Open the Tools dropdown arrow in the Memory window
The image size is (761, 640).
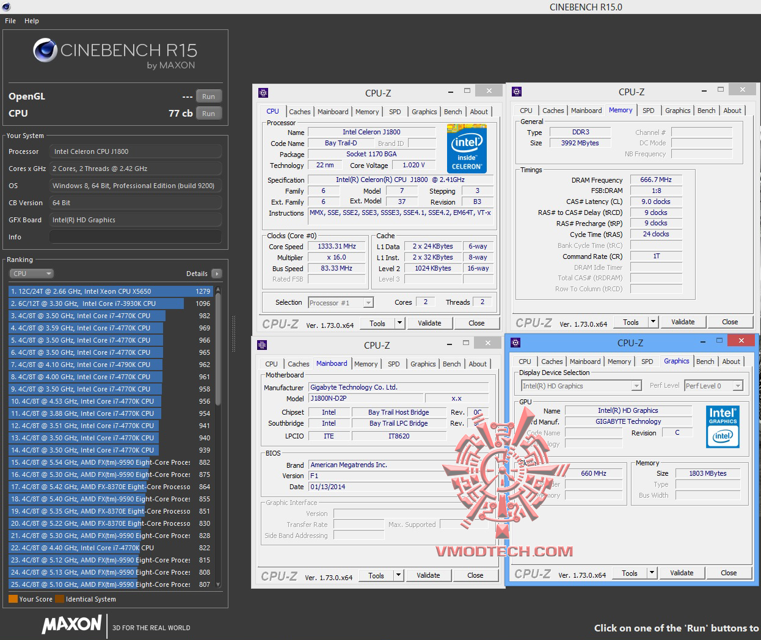pos(653,322)
